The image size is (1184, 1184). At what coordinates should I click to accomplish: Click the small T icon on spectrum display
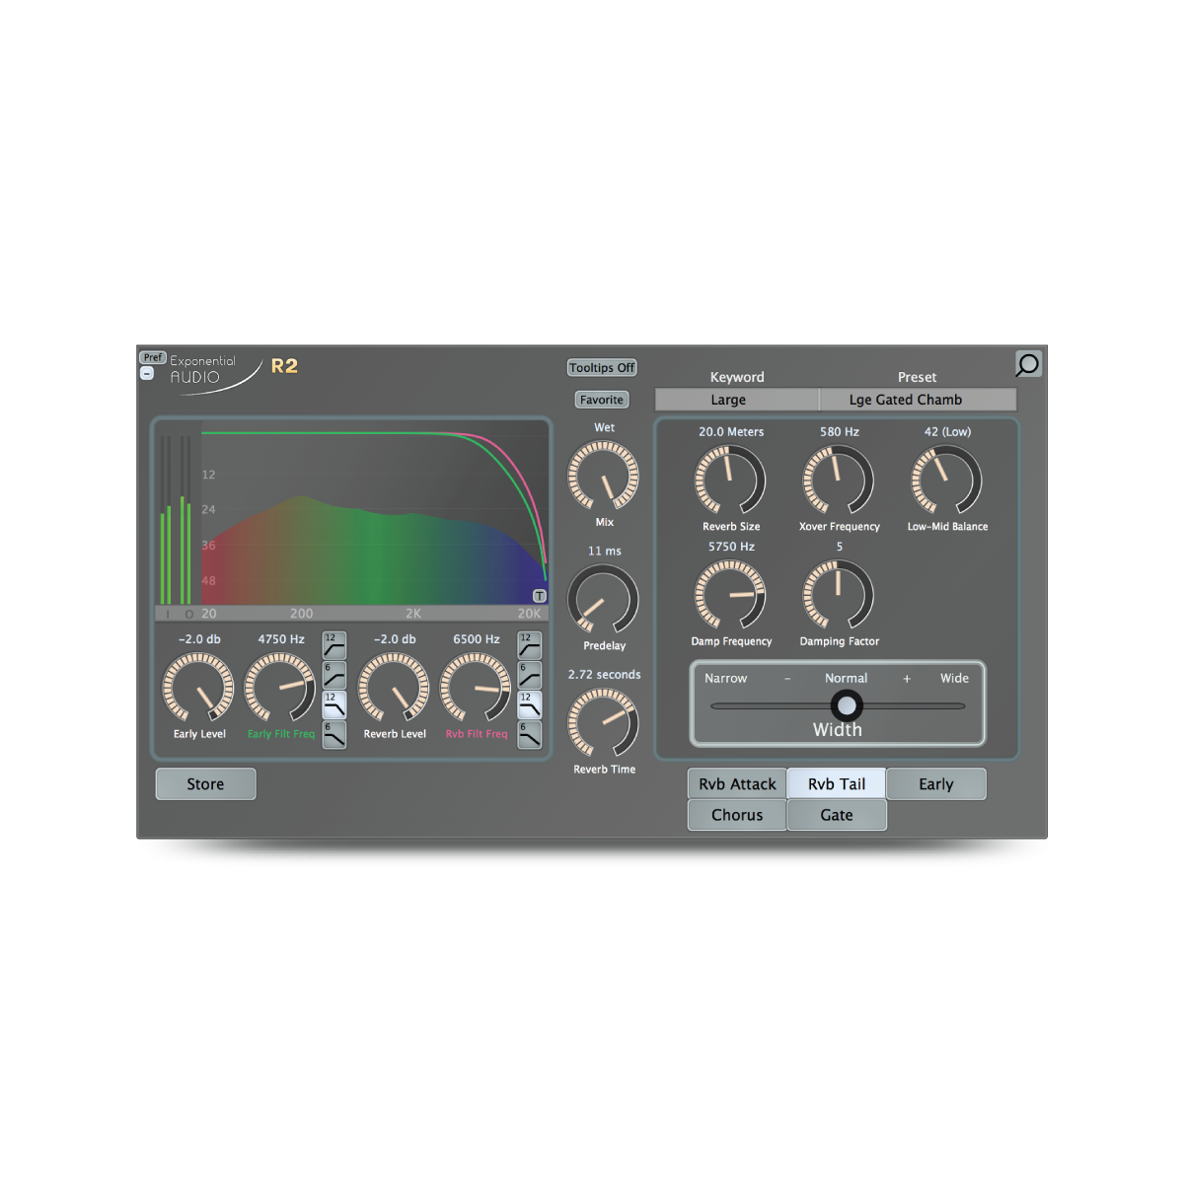(539, 596)
